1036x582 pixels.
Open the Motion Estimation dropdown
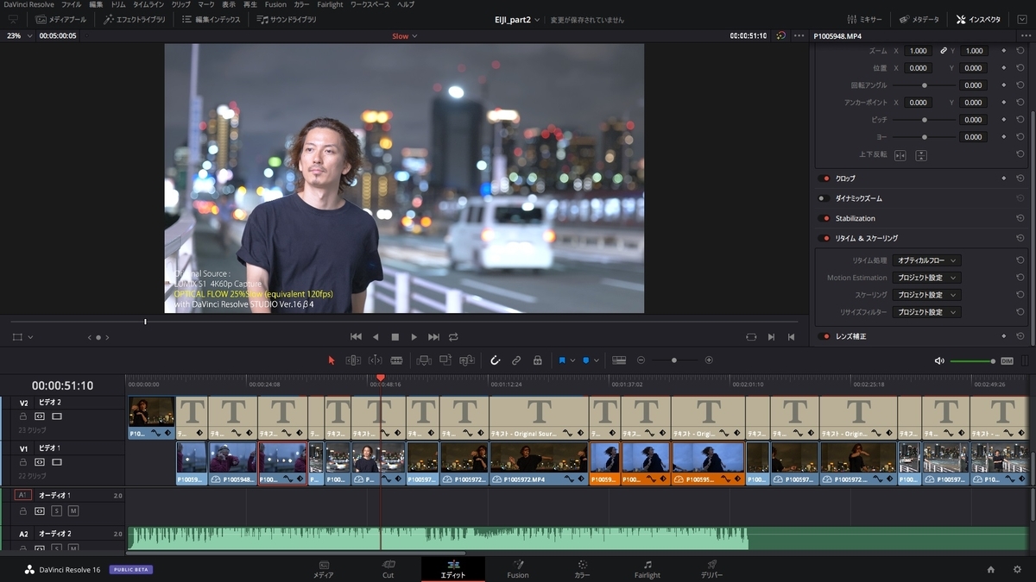pos(928,278)
